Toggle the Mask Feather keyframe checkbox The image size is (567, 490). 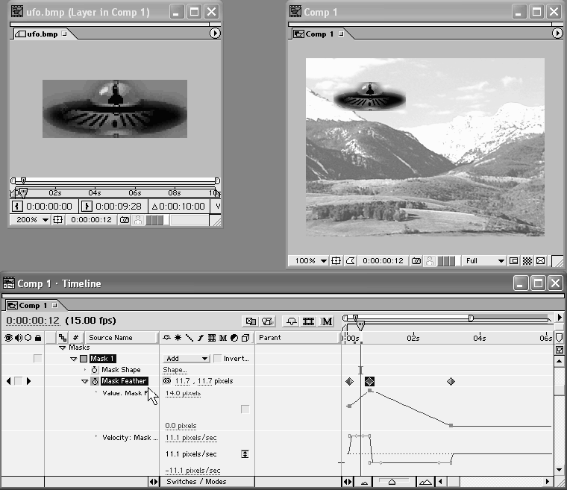(x=19, y=381)
